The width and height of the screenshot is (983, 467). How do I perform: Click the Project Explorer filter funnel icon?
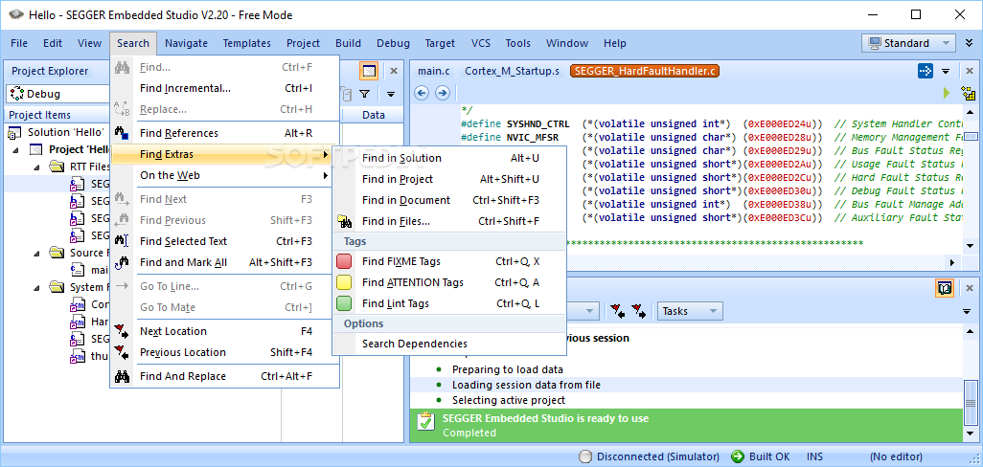(x=365, y=94)
